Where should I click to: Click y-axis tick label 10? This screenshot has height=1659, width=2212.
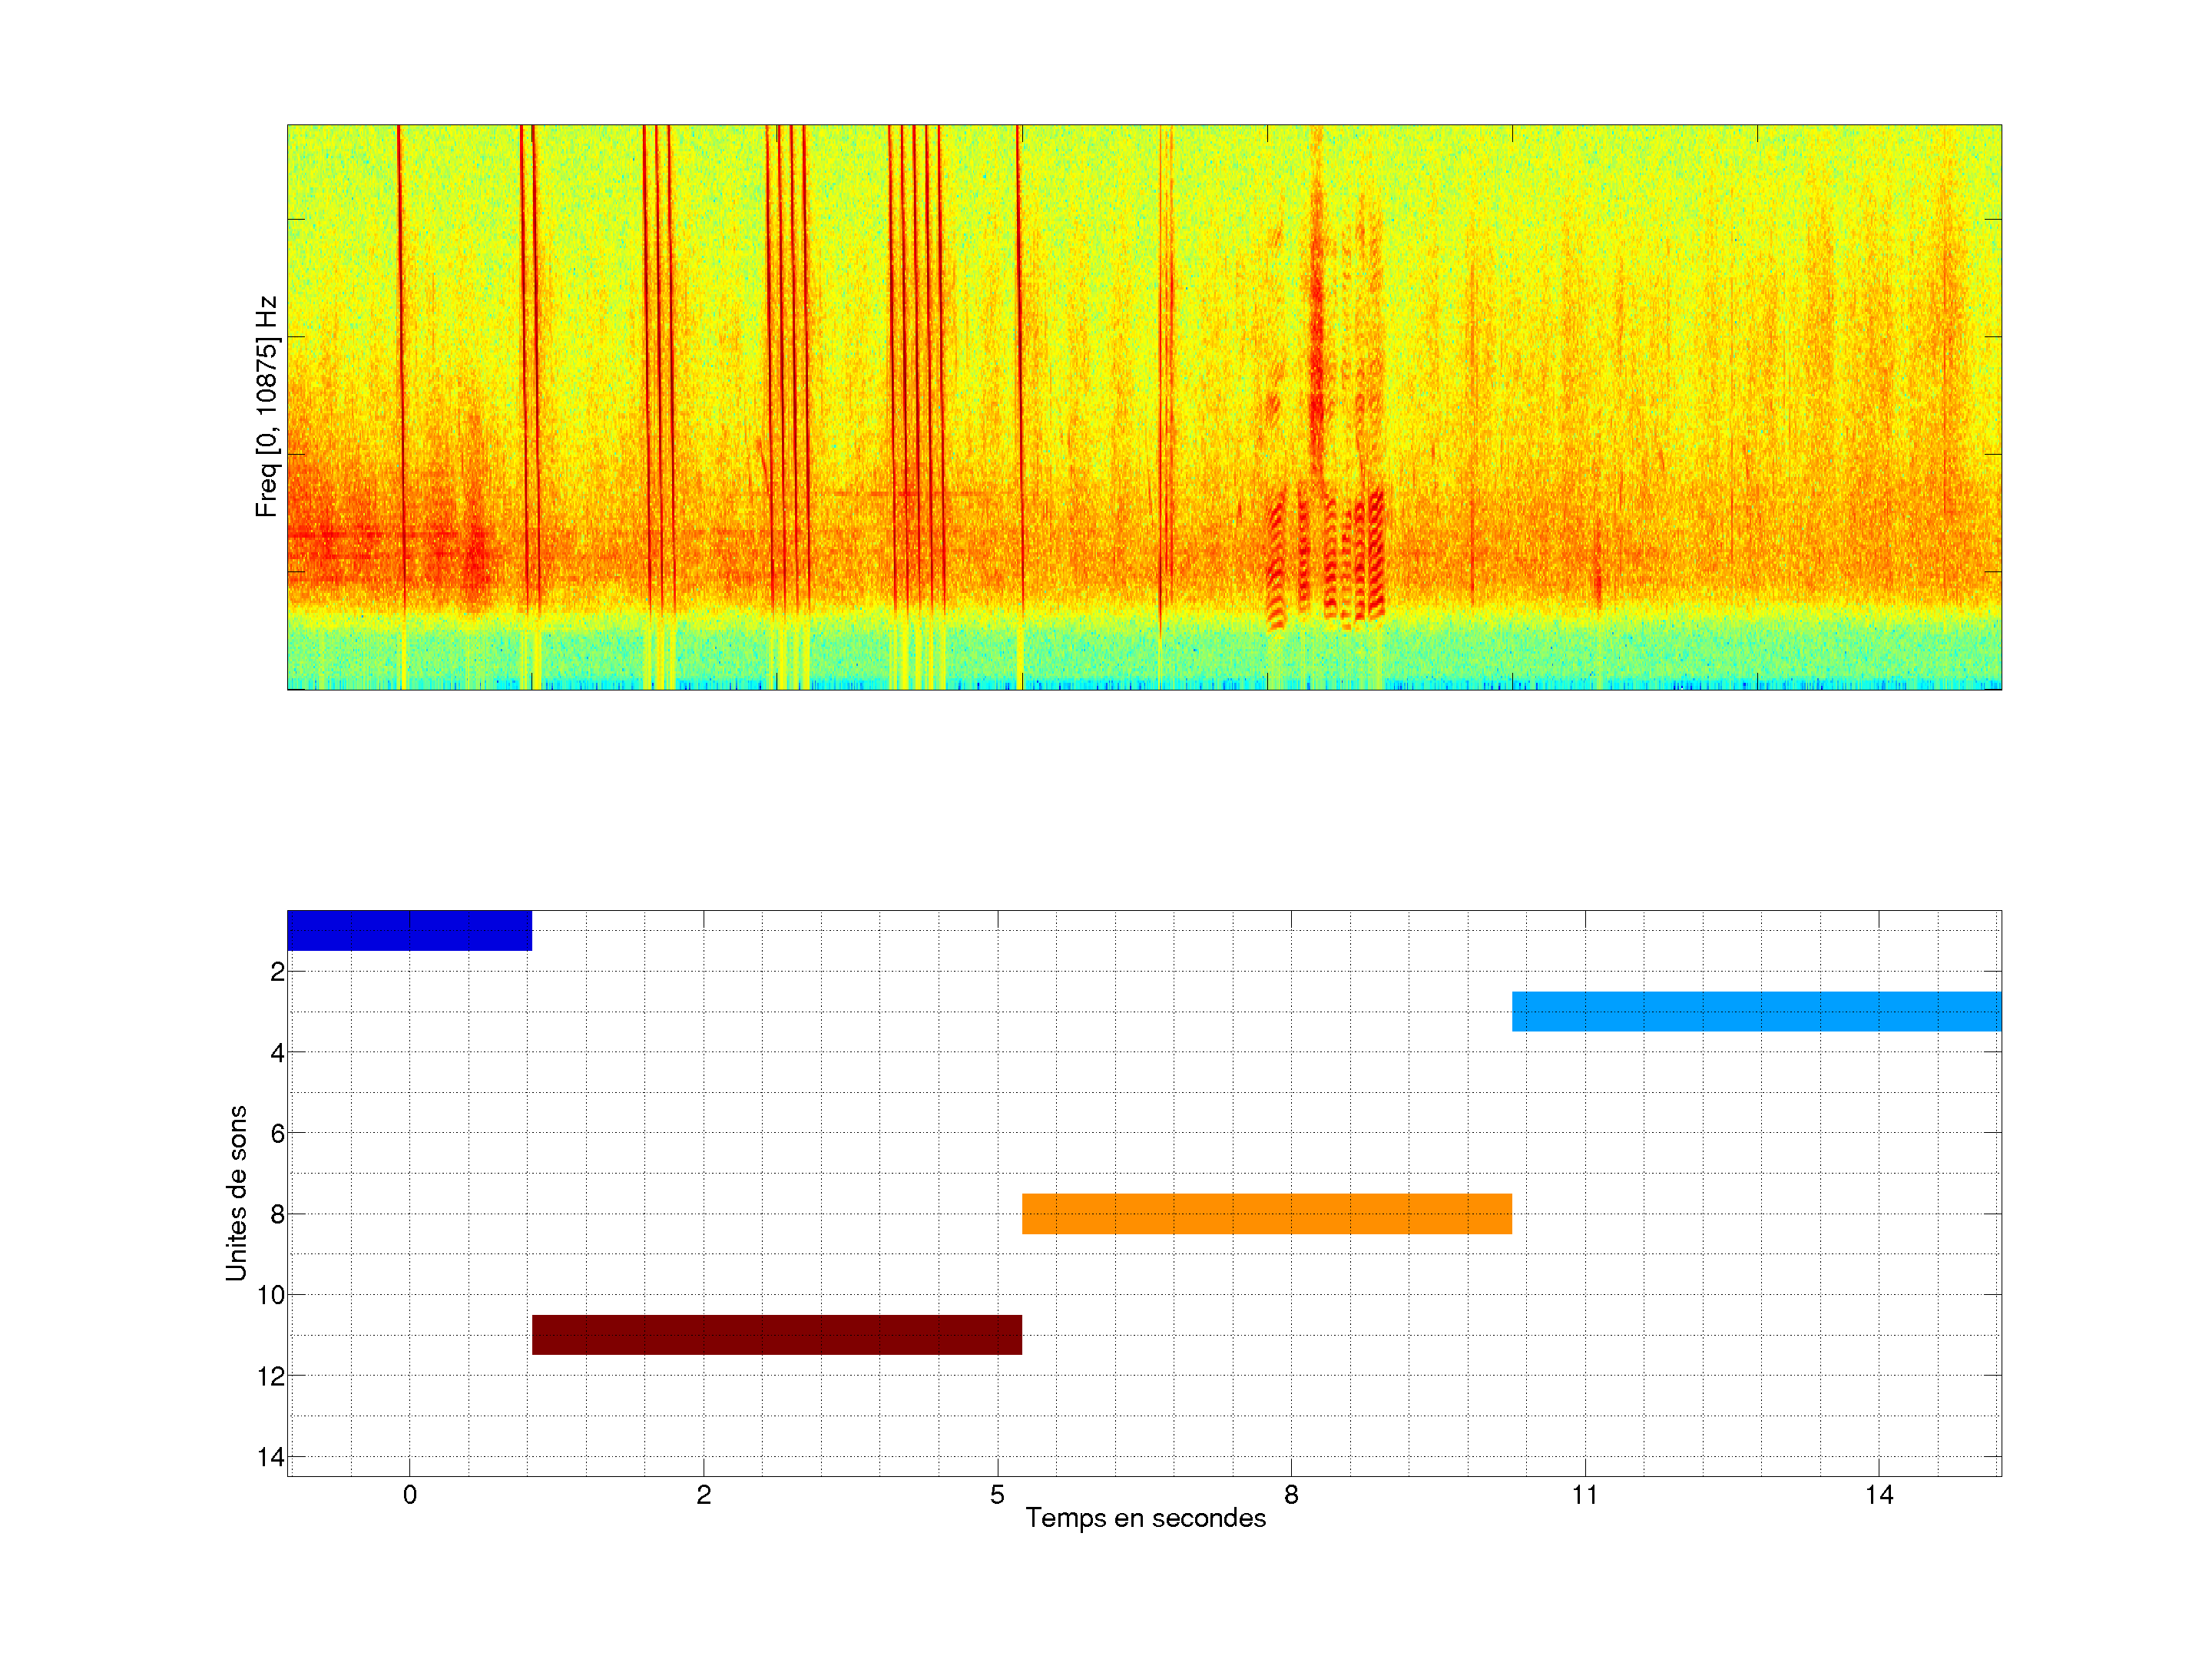[271, 1295]
